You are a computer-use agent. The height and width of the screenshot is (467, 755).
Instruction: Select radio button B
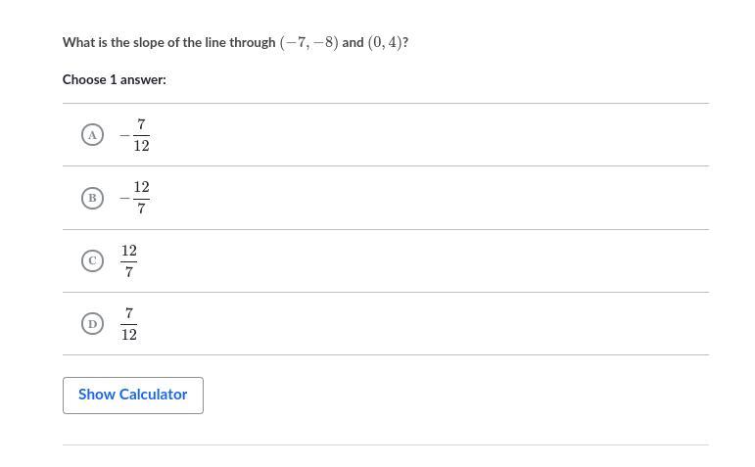(92, 198)
